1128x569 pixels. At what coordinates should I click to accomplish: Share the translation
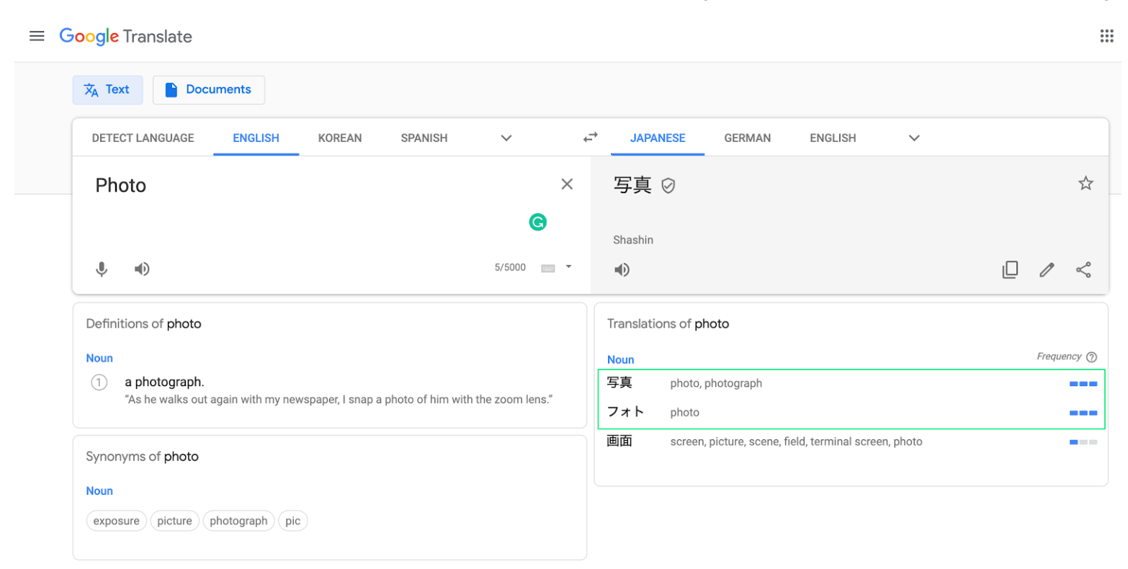pyautogui.click(x=1083, y=269)
